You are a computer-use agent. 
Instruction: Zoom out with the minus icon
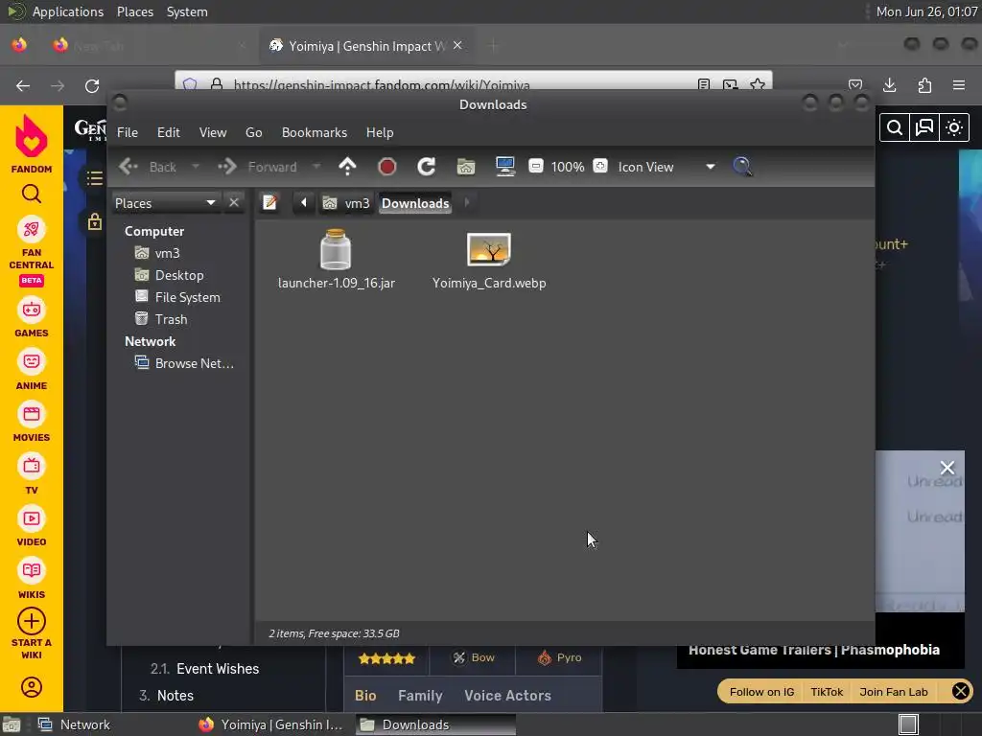pos(535,166)
